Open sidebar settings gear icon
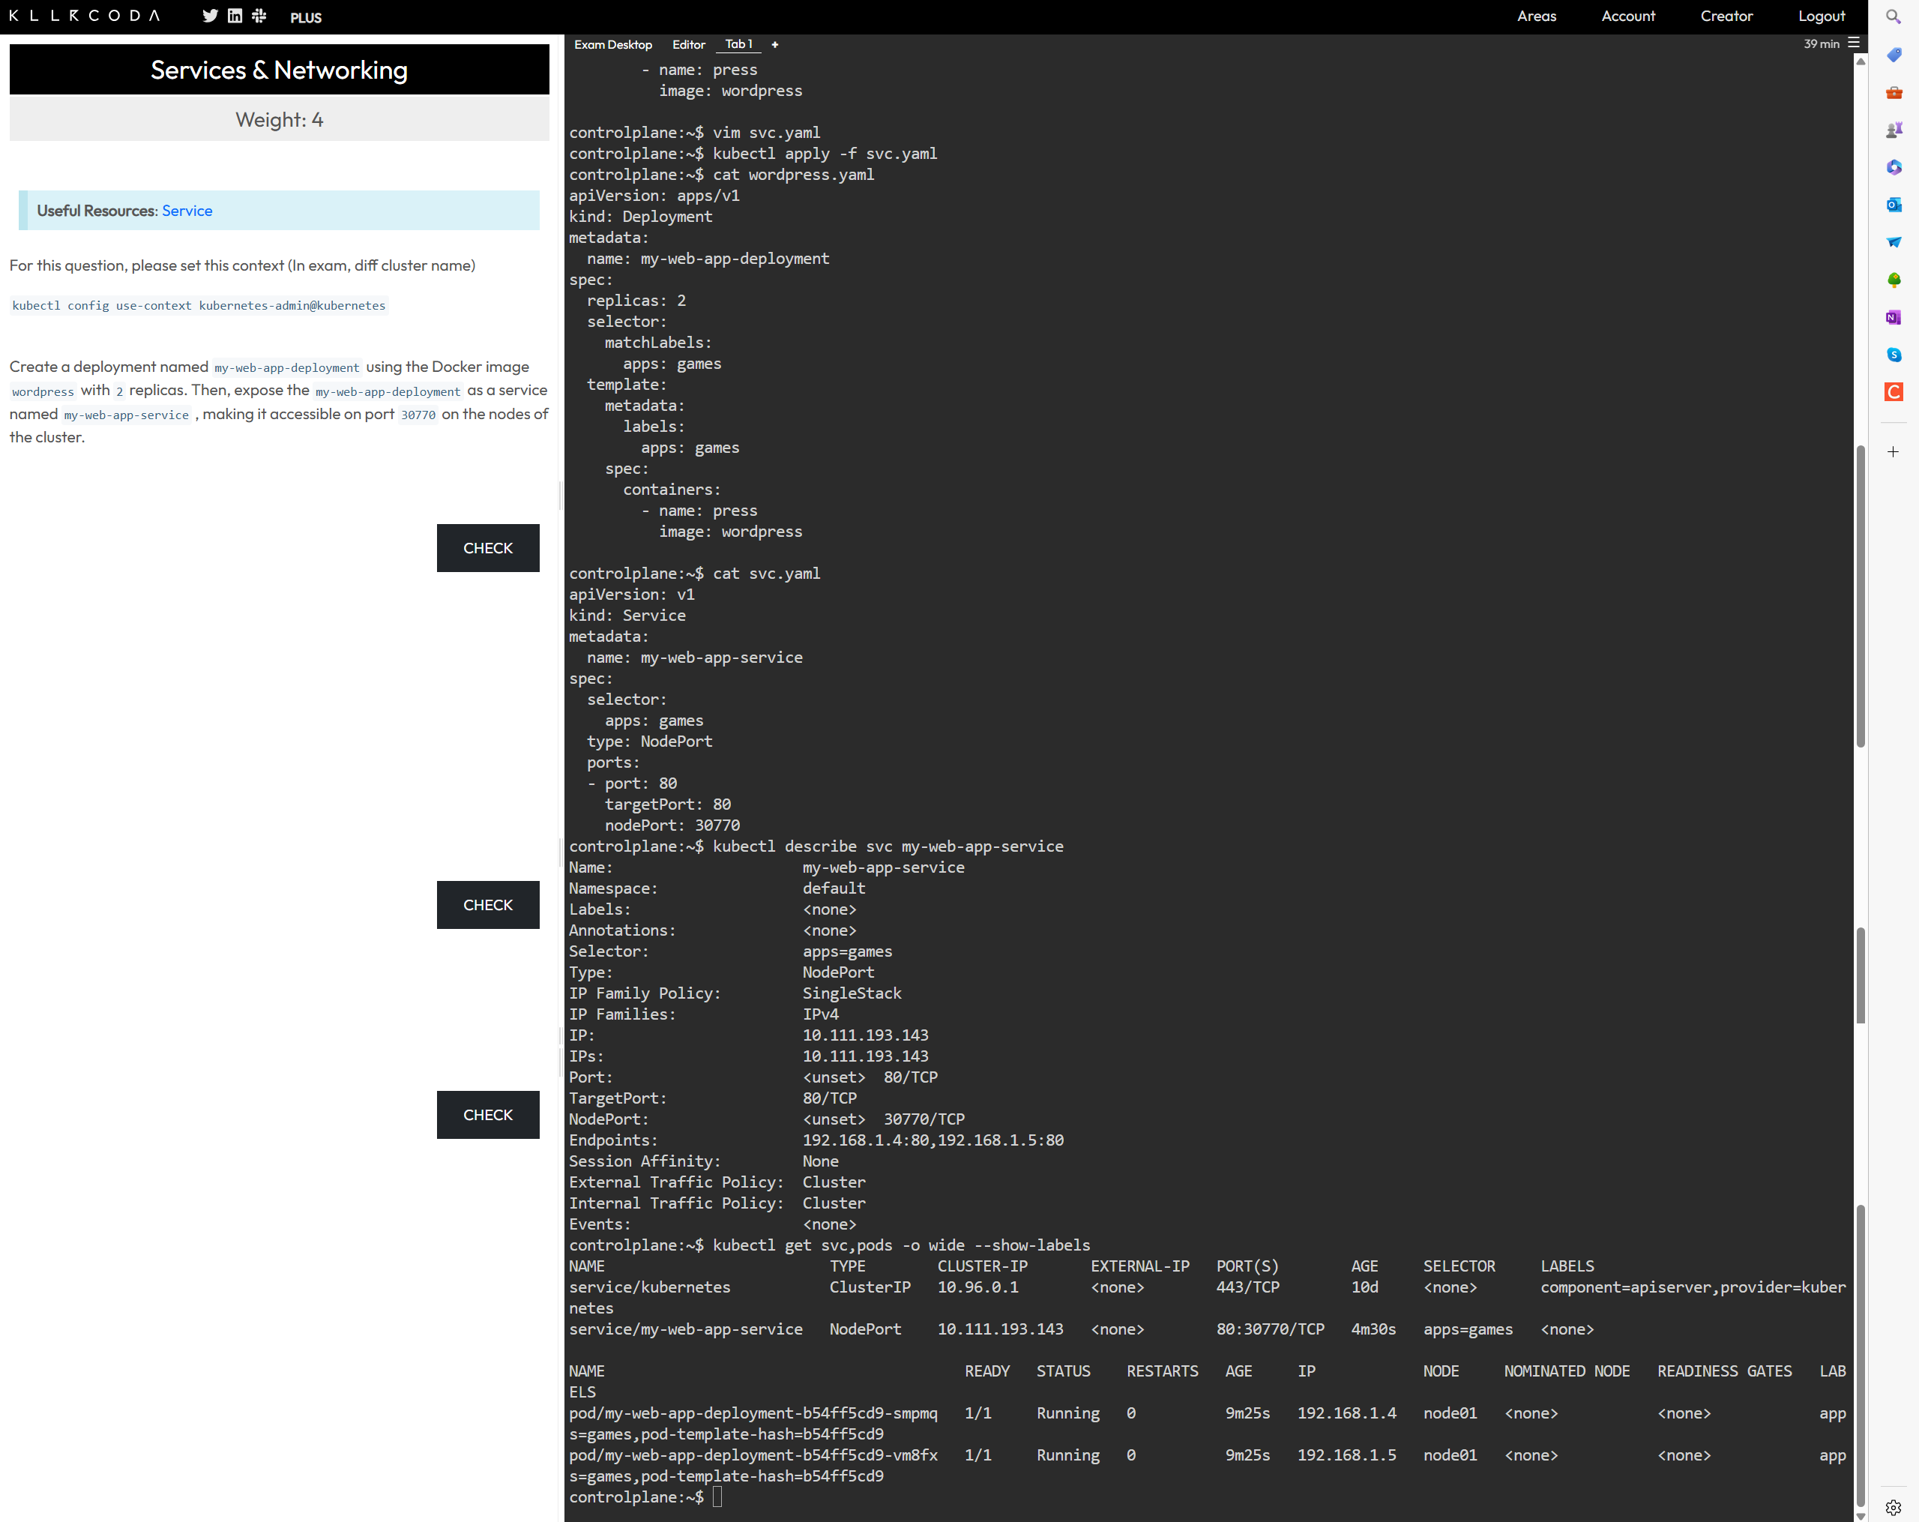This screenshot has height=1522, width=1919. tap(1894, 1507)
